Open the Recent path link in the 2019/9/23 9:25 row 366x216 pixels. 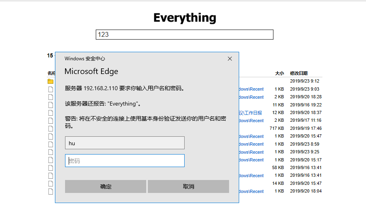click(x=251, y=152)
